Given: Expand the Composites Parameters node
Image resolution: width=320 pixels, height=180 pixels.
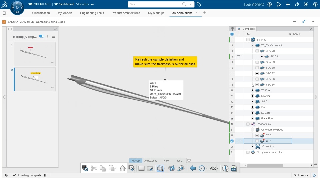Looking at the screenshot, I should coord(248,152).
